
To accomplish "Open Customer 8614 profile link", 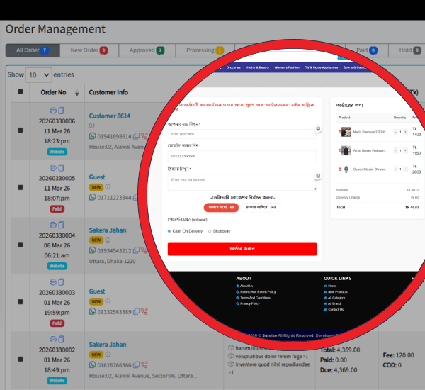I will pyautogui.click(x=110, y=116).
